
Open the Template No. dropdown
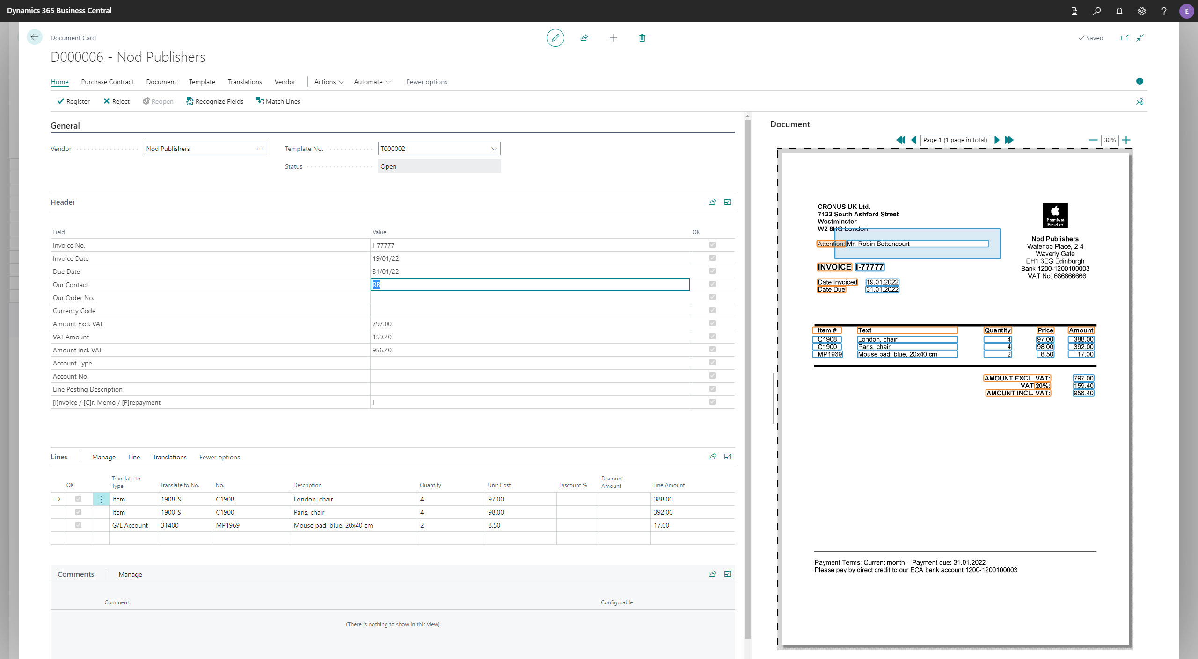point(494,149)
